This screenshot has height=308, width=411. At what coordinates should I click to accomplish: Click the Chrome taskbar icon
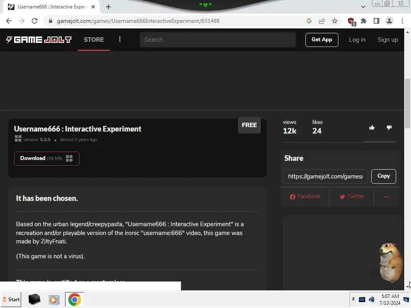pos(74,299)
